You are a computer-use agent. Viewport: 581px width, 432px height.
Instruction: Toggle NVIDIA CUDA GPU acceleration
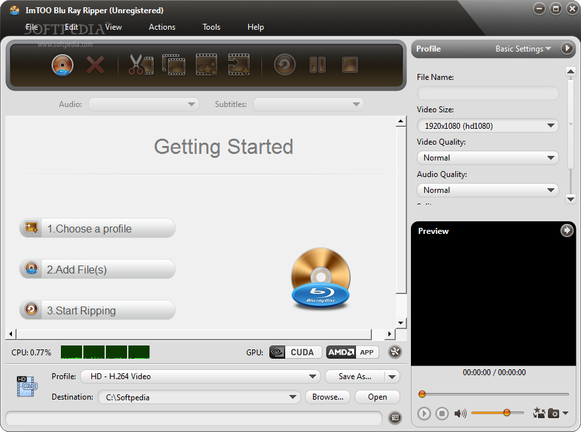[296, 352]
